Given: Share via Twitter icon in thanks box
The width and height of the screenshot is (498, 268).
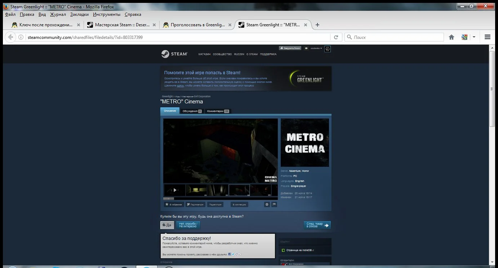Looking at the screenshot, I should coord(233,254).
